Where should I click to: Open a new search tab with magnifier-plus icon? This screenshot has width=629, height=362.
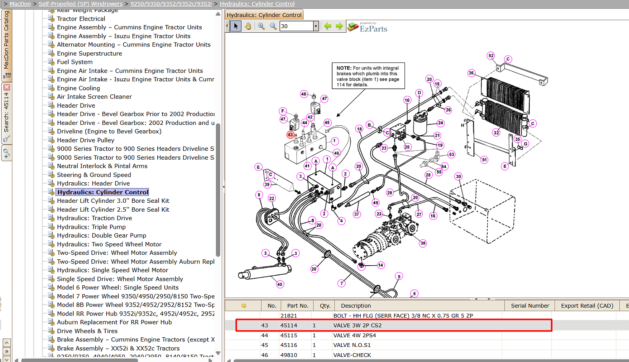(x=7, y=153)
